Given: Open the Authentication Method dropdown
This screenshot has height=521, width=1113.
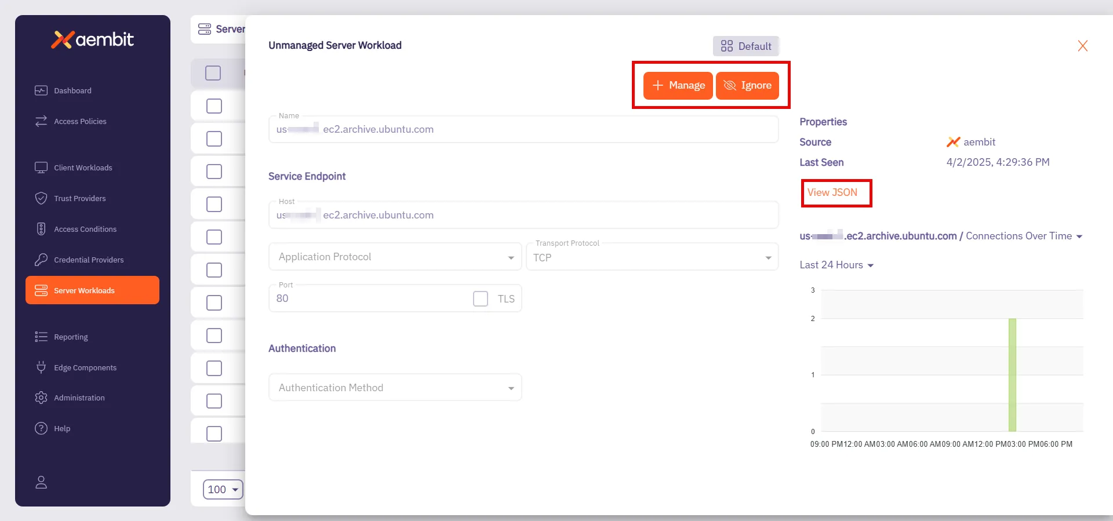Looking at the screenshot, I should [x=395, y=388].
